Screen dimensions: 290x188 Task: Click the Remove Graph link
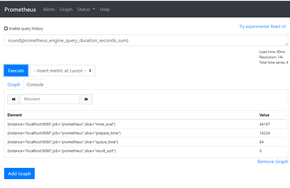(273, 162)
